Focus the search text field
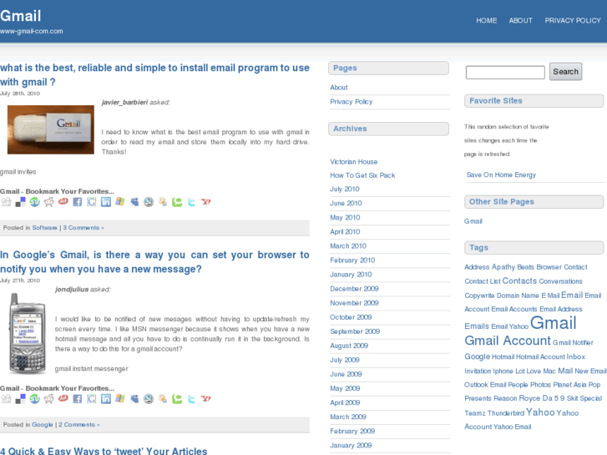 click(x=505, y=72)
